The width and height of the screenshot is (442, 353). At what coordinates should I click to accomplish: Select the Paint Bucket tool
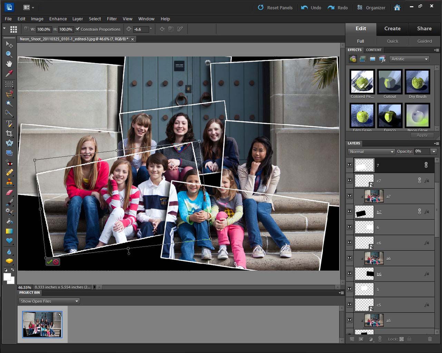[9, 222]
